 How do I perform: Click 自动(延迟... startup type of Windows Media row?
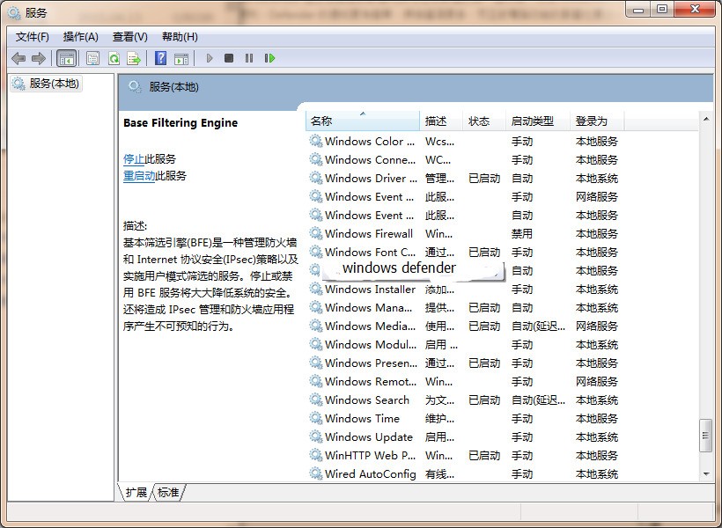pyautogui.click(x=538, y=326)
